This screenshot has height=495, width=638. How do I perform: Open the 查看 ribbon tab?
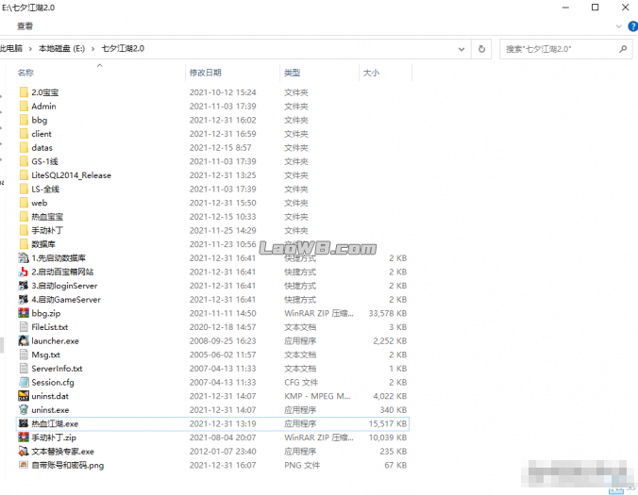click(25, 26)
